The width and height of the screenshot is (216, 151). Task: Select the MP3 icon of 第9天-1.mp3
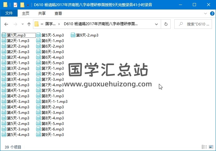pyautogui.click(x=39, y=134)
